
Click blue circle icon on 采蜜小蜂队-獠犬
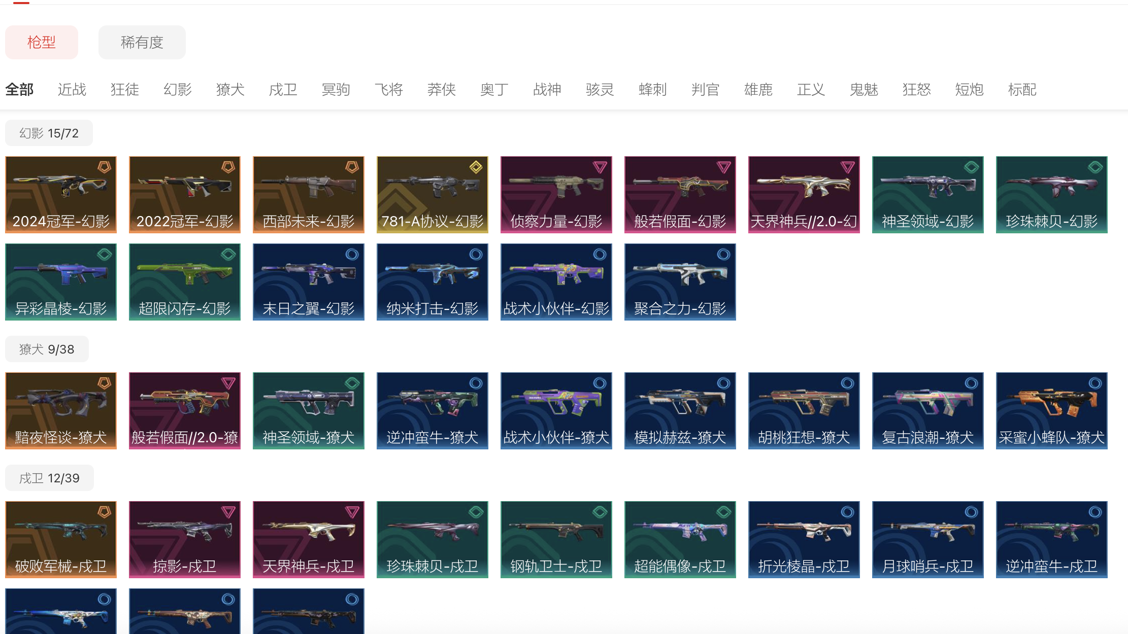tap(1095, 383)
